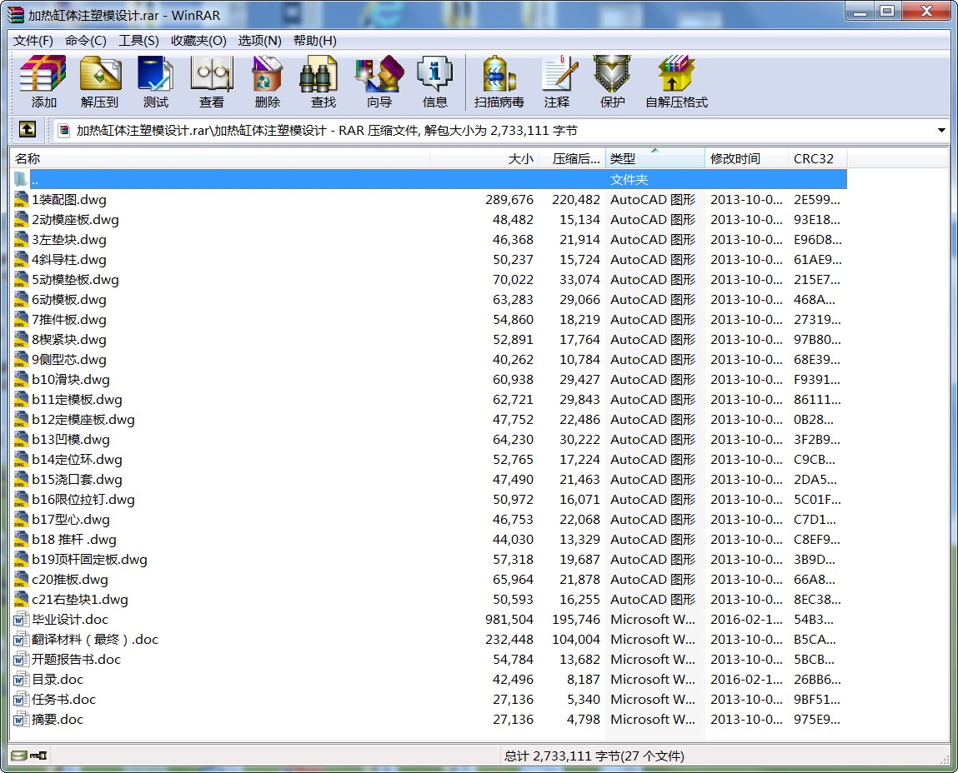Click the disk icon in status bar
958x773 pixels.
click(x=19, y=756)
